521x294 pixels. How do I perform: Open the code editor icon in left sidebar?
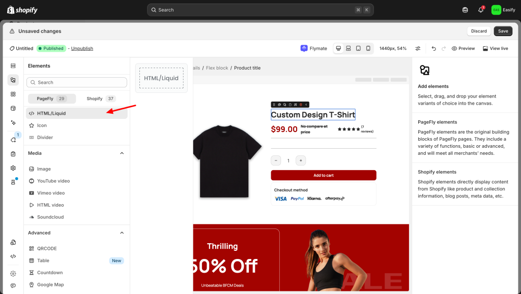tap(13, 256)
